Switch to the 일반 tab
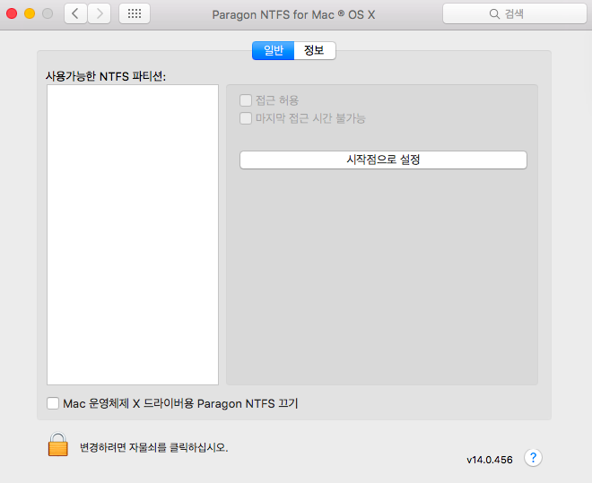Screen dimensions: 592x483 (x=273, y=50)
